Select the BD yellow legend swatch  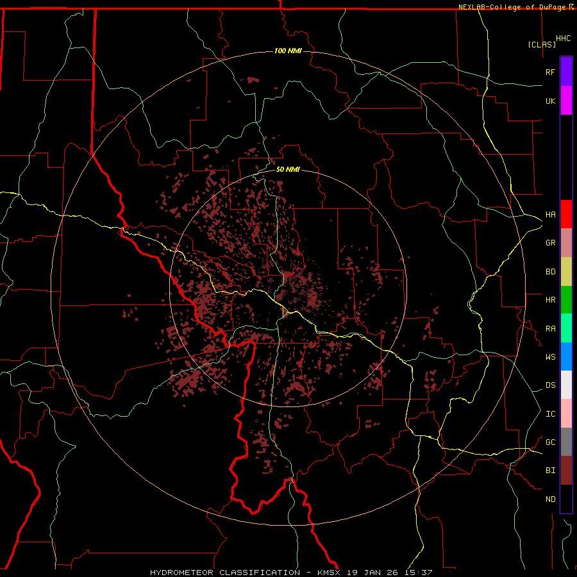[x=566, y=272]
